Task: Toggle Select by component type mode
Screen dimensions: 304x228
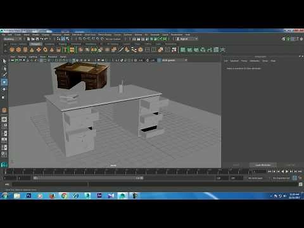Action: (68, 39)
